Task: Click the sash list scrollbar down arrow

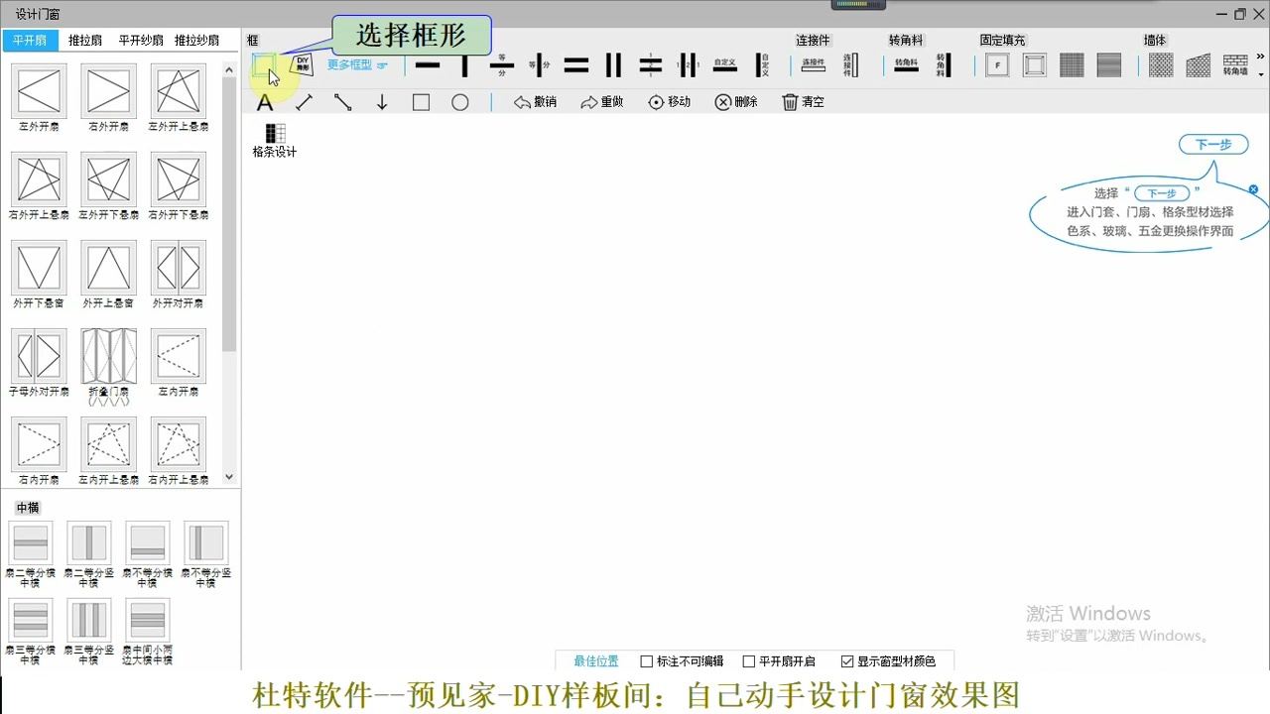Action: pyautogui.click(x=230, y=477)
